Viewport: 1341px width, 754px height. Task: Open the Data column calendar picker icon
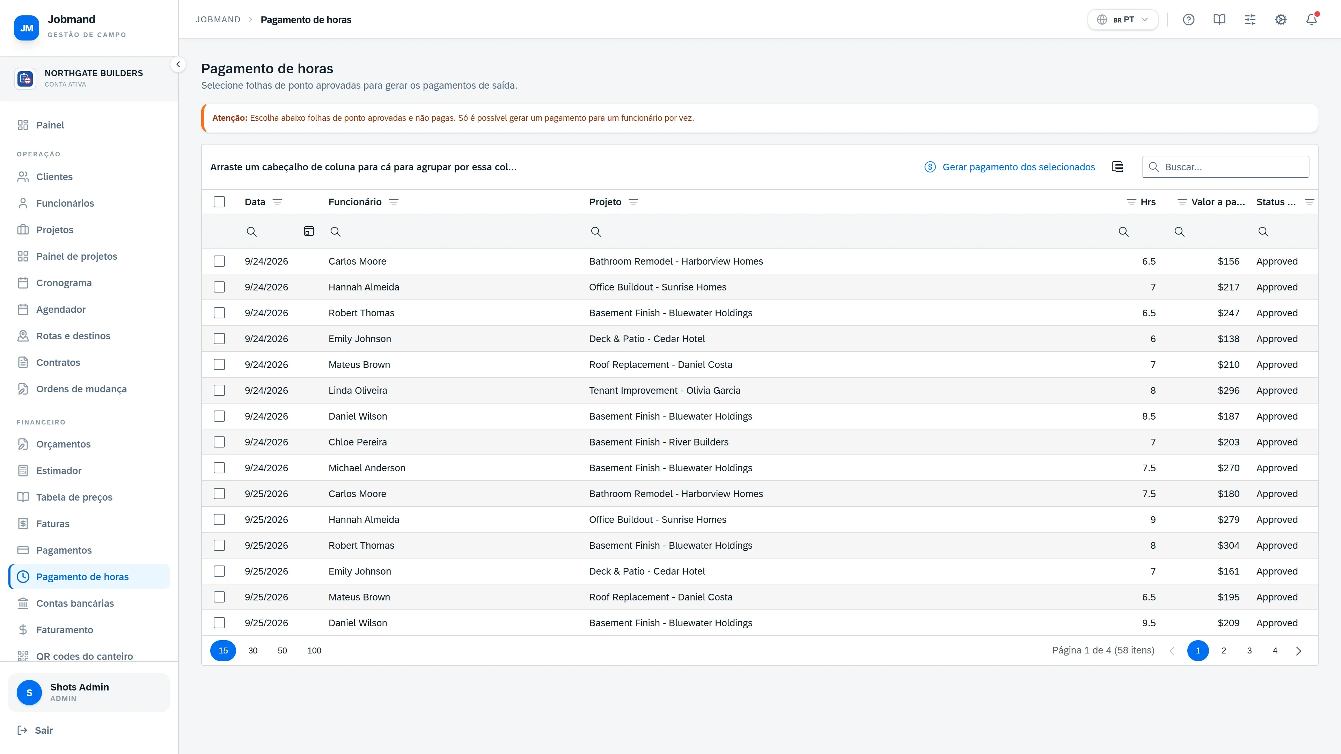pos(309,231)
